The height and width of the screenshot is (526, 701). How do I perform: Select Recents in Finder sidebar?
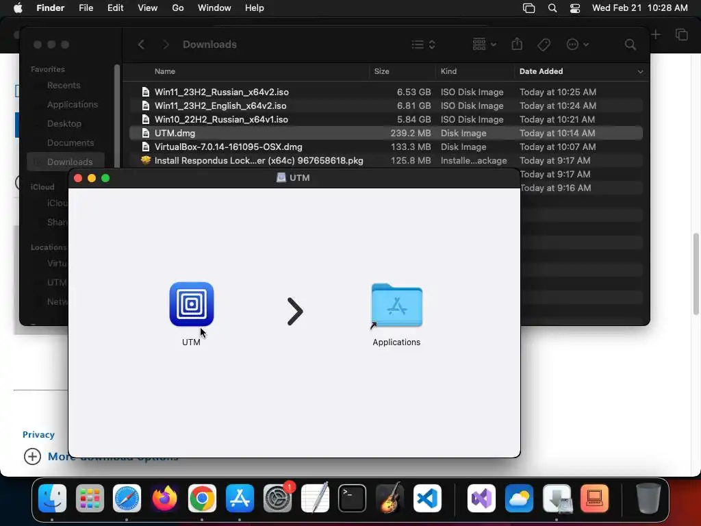pos(64,85)
